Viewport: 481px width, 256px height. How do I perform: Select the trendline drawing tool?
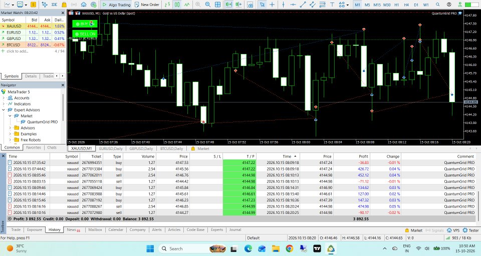click(303, 4)
